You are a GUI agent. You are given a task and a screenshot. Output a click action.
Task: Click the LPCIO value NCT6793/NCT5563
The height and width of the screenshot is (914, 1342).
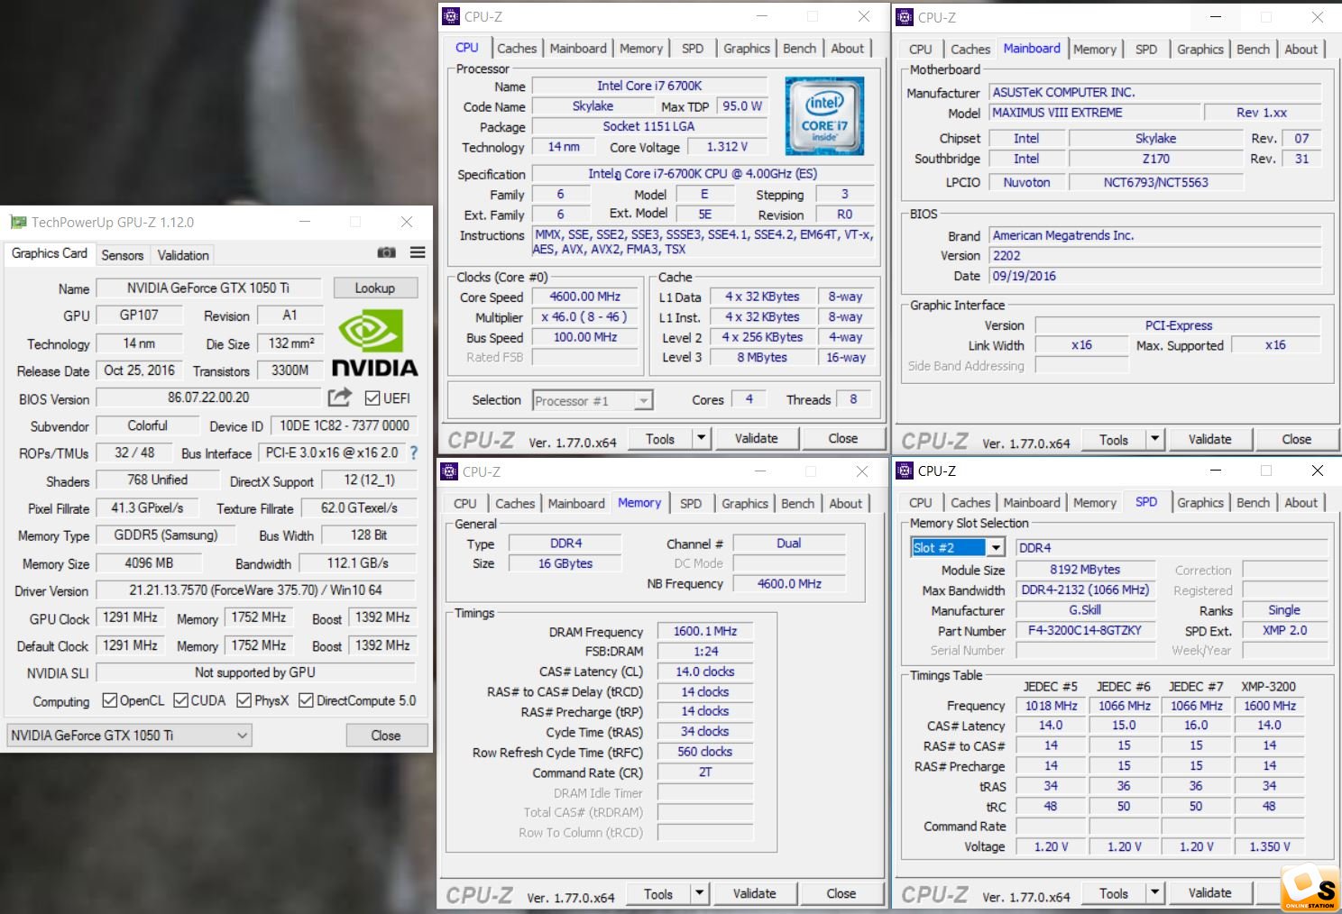point(1155,182)
